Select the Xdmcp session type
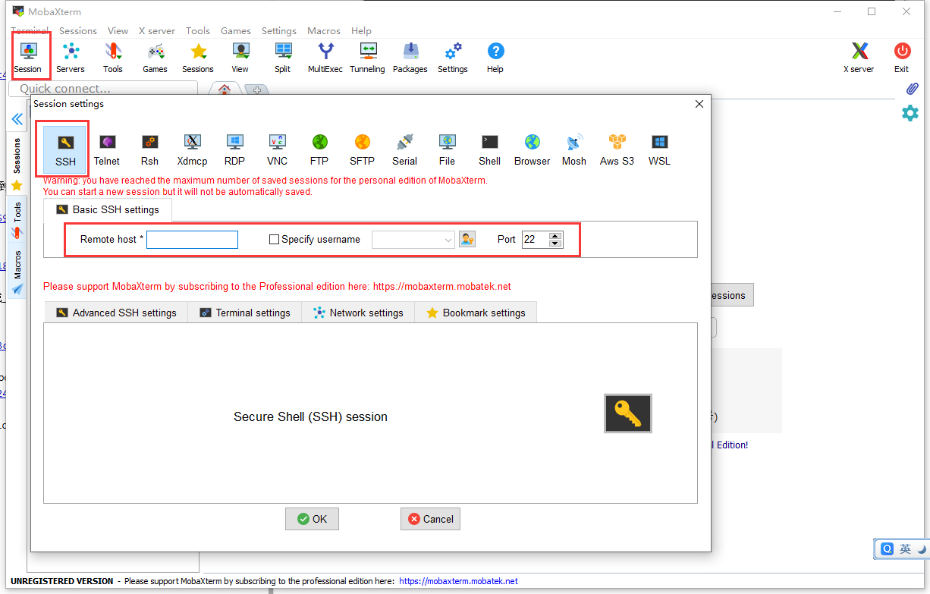Image resolution: width=930 pixels, height=594 pixels. coord(193,149)
